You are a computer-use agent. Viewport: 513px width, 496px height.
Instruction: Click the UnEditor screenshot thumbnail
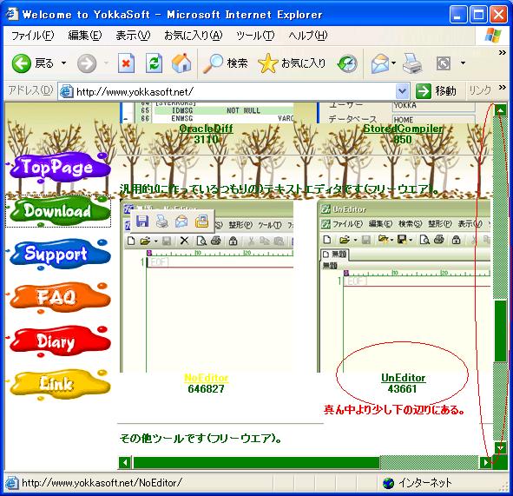click(x=404, y=286)
